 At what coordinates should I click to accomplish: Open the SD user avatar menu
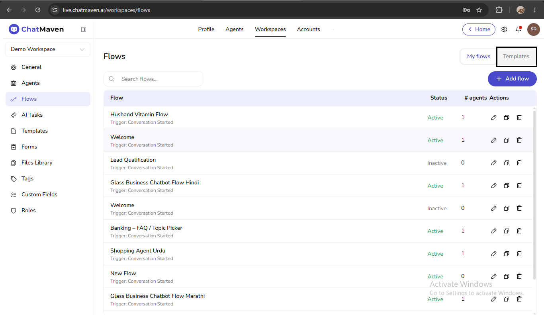coord(534,29)
